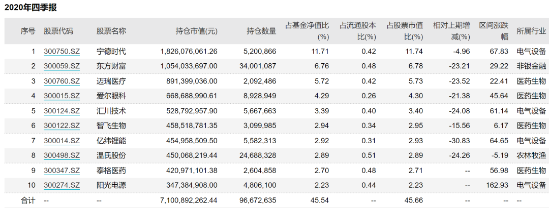Open stock code link 300274.SZ
This screenshot has width=549, height=208.
pyautogui.click(x=62, y=185)
